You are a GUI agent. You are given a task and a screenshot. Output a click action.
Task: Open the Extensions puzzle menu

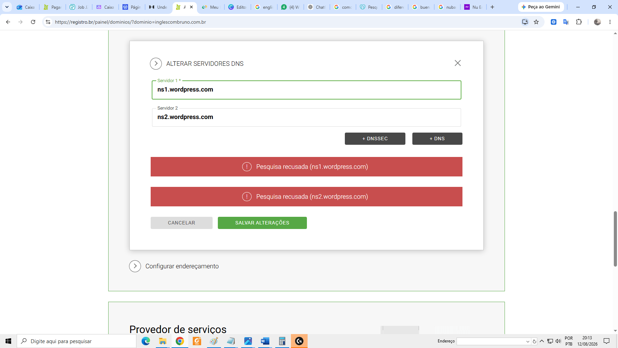pos(579,22)
